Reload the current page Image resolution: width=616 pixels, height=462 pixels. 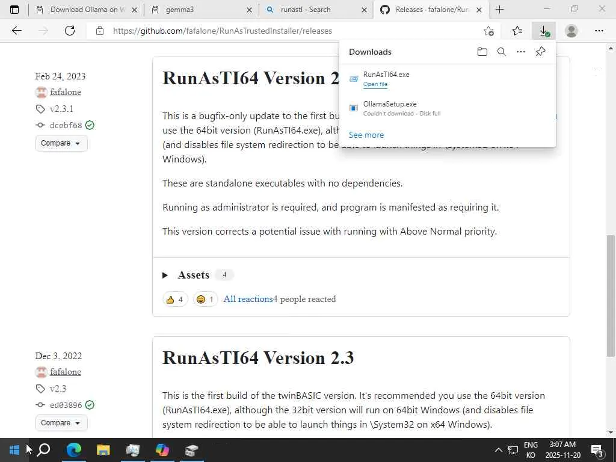[x=70, y=31]
